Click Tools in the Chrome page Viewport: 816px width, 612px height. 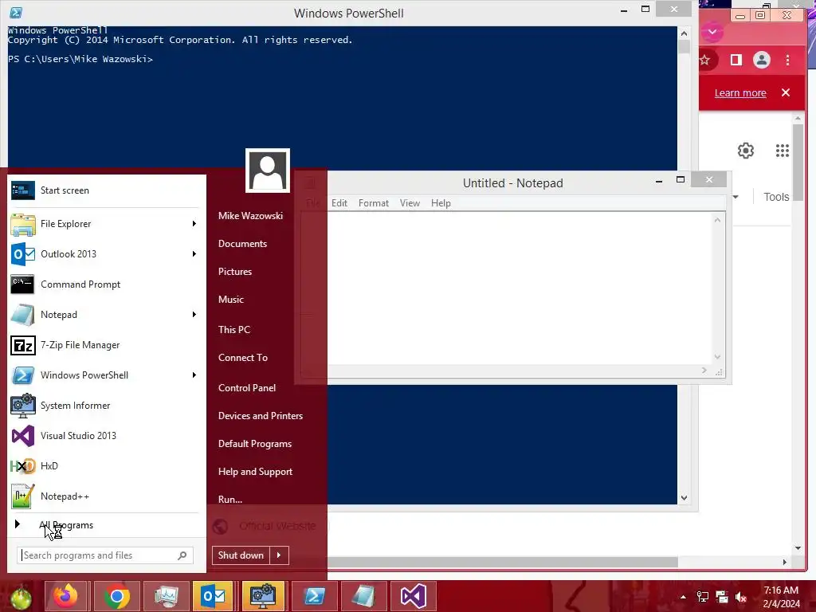point(776,197)
